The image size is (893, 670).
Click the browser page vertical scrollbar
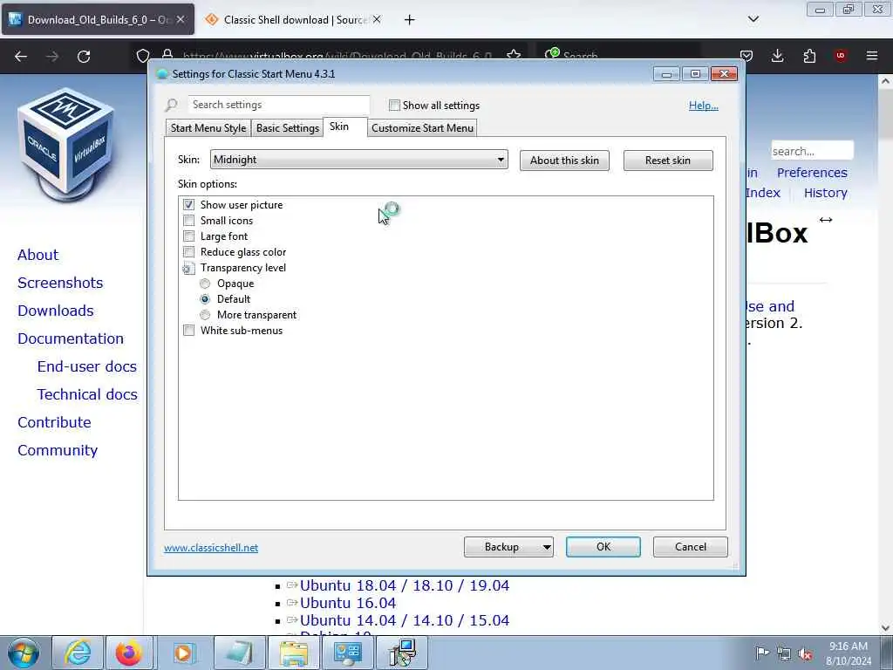(x=885, y=353)
